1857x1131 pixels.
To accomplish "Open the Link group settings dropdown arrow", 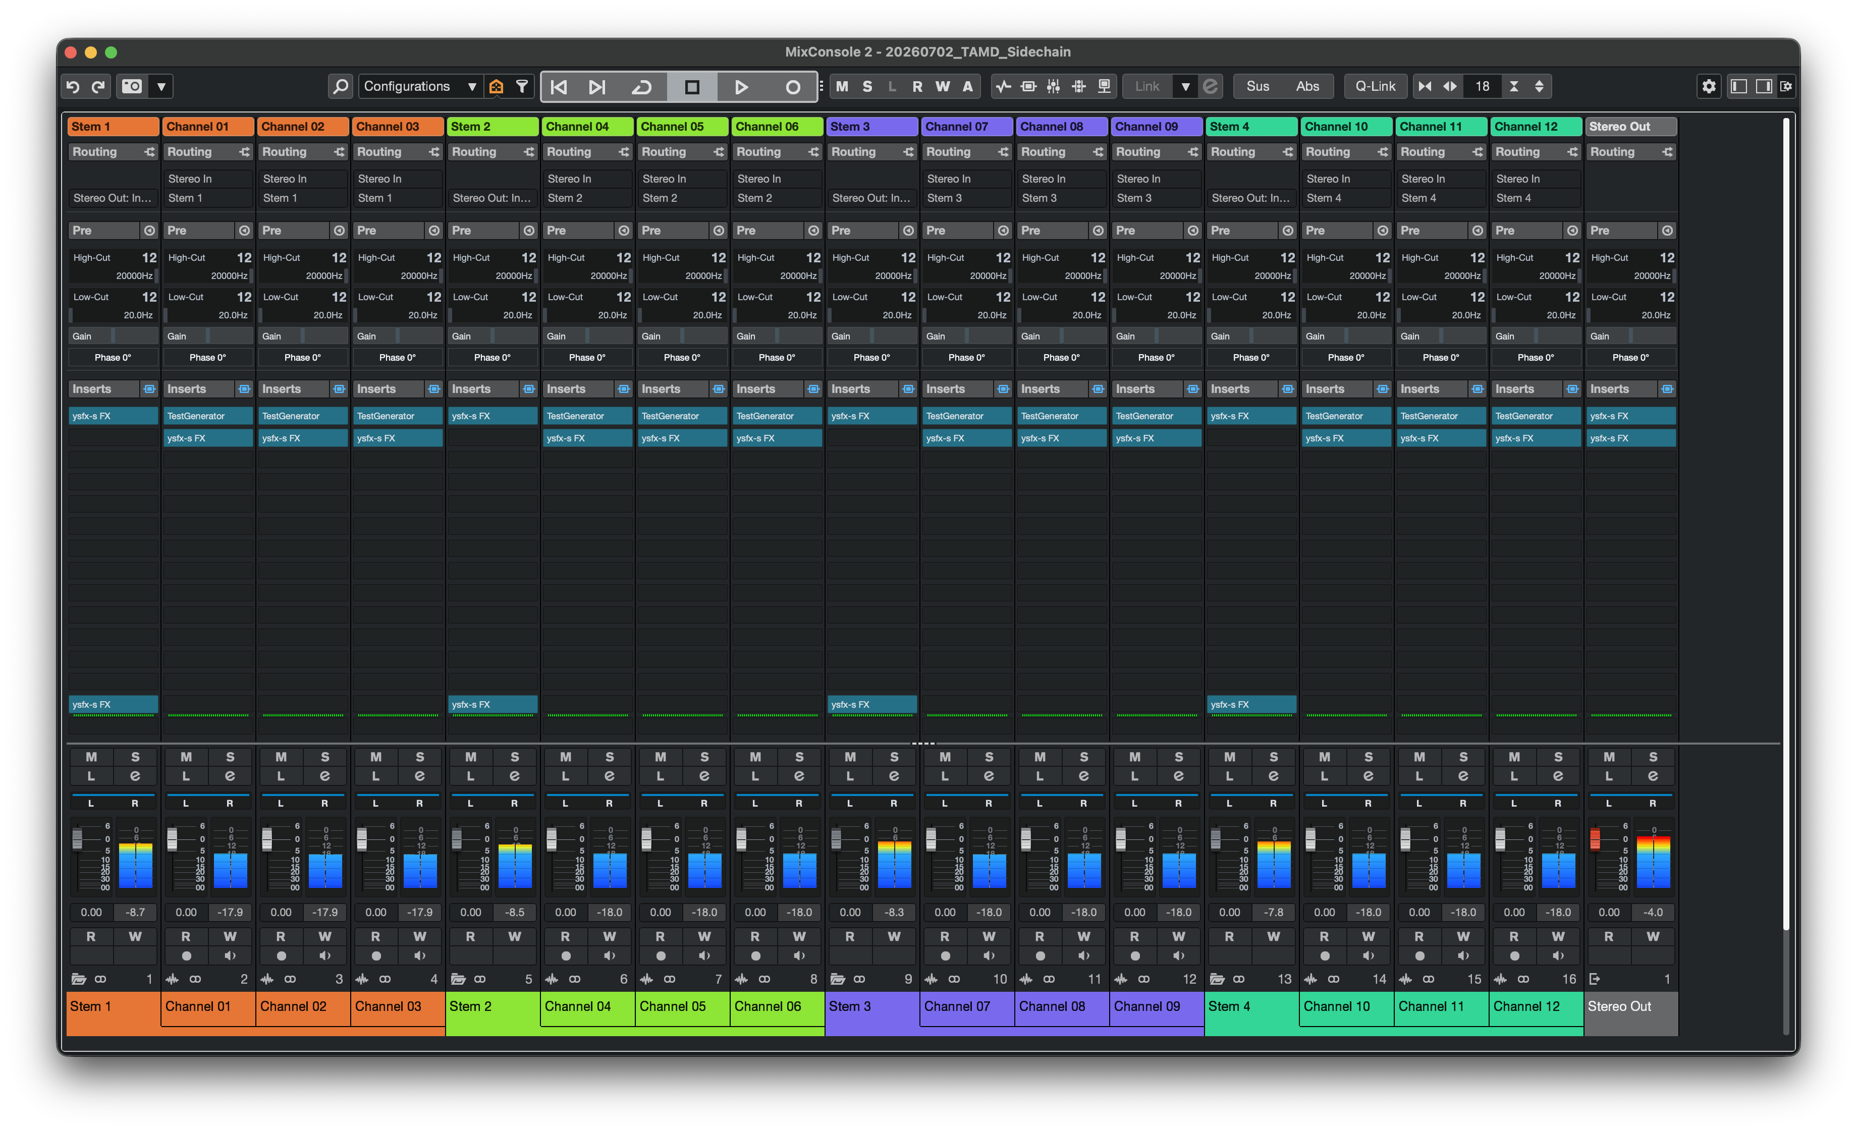I will pos(1185,87).
